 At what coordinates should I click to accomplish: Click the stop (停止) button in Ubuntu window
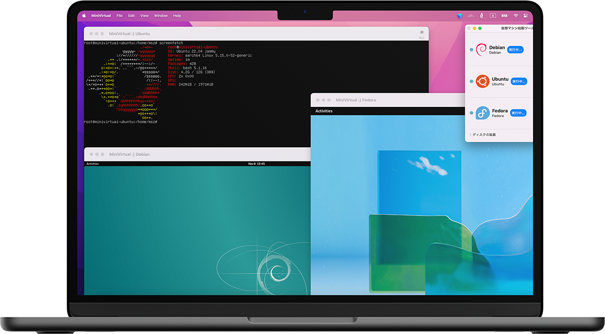[422, 34]
